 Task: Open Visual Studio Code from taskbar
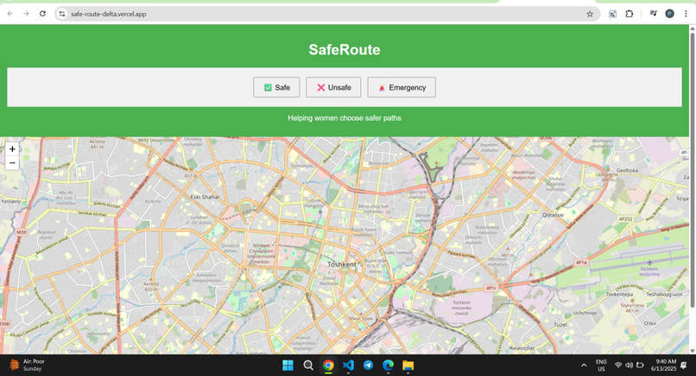pos(349,366)
